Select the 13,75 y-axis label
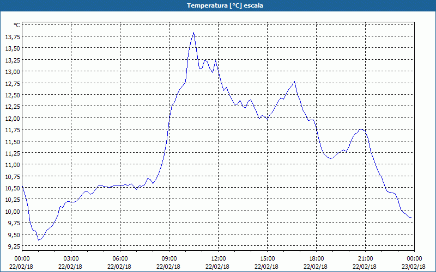The height and width of the screenshot is (272, 436). pyautogui.click(x=13, y=36)
